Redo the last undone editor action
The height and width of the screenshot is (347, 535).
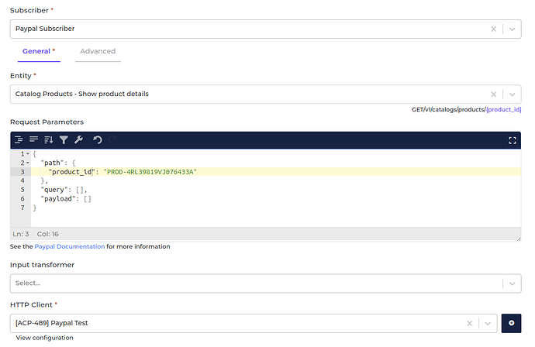pyautogui.click(x=112, y=139)
